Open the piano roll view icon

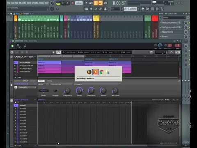(148, 9)
